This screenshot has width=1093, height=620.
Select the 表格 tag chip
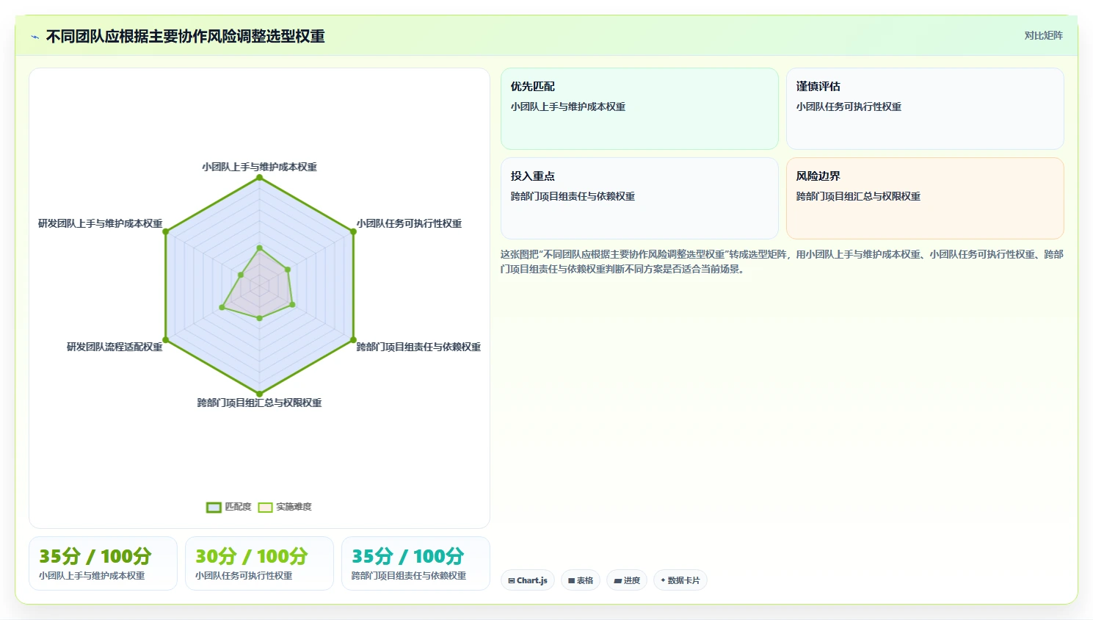pyautogui.click(x=581, y=580)
